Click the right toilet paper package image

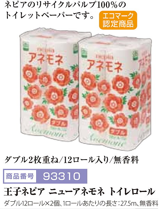pyautogui.click(x=115, y=93)
